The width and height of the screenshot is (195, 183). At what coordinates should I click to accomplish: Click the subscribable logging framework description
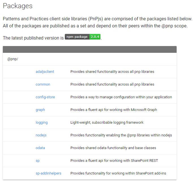click(x=107, y=123)
